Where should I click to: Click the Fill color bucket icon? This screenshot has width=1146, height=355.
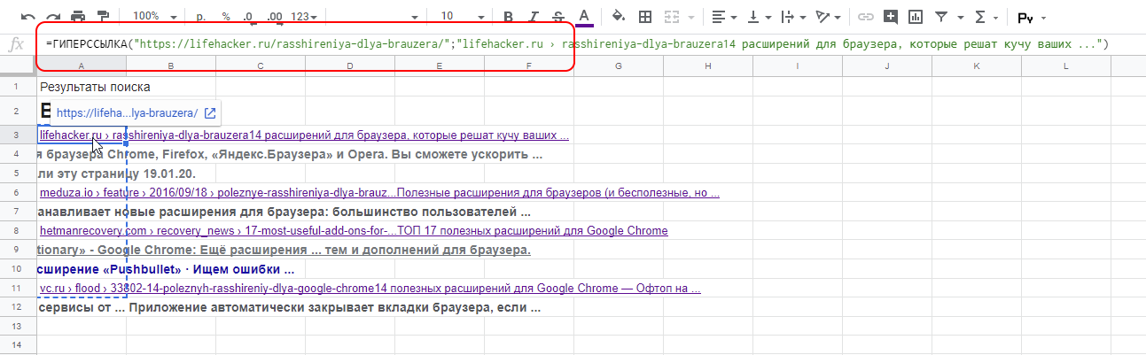[619, 17]
